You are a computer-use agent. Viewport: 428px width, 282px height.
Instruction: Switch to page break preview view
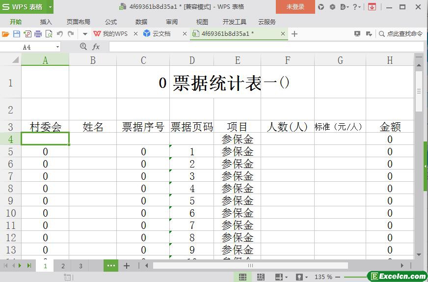261,277
